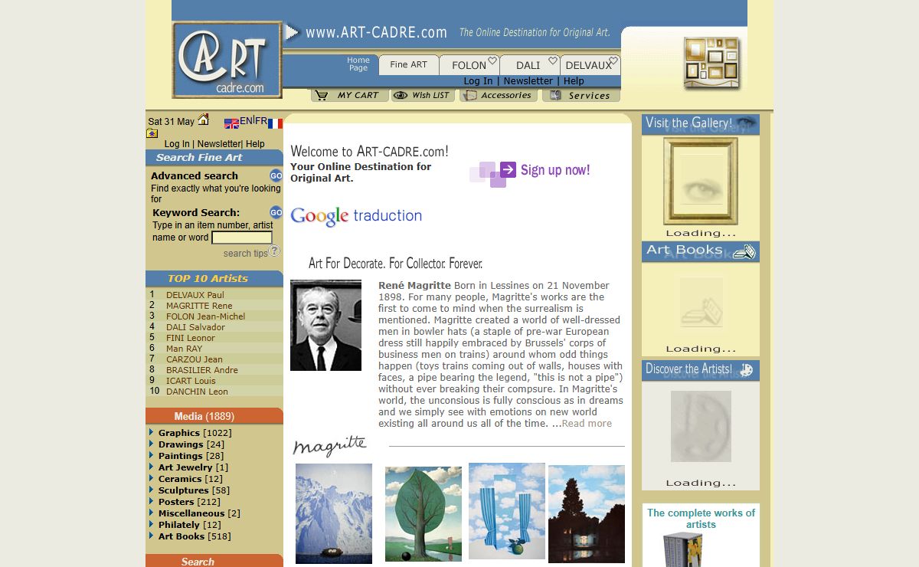Click the heart icon on FOLON tab
919x567 pixels.
492,61
